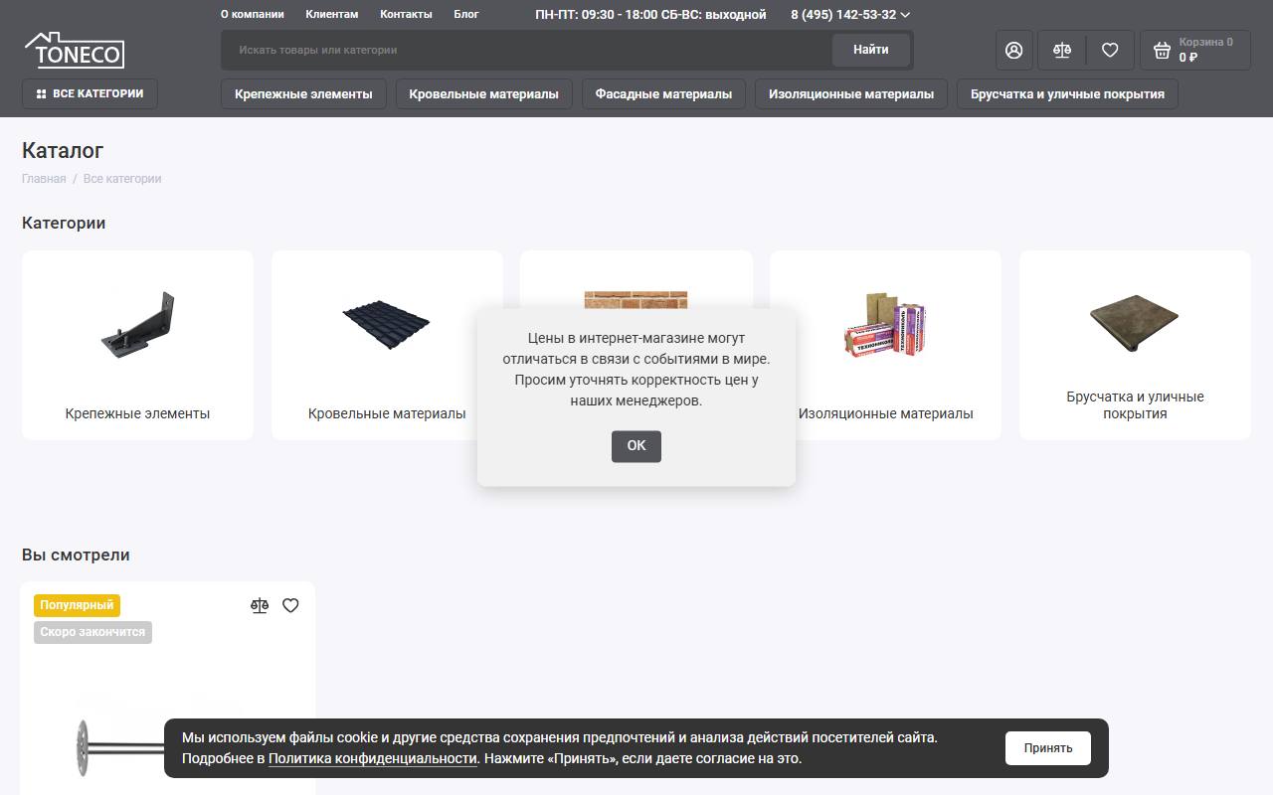This screenshot has width=1273, height=795.
Task: Open the Брусчатка category card image
Action: point(1135,323)
